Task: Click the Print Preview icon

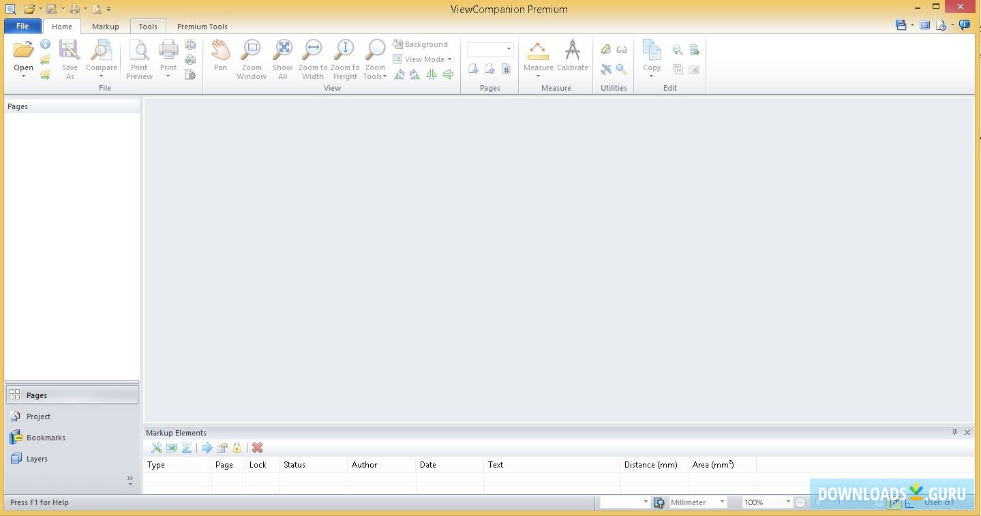Action: pos(139,50)
